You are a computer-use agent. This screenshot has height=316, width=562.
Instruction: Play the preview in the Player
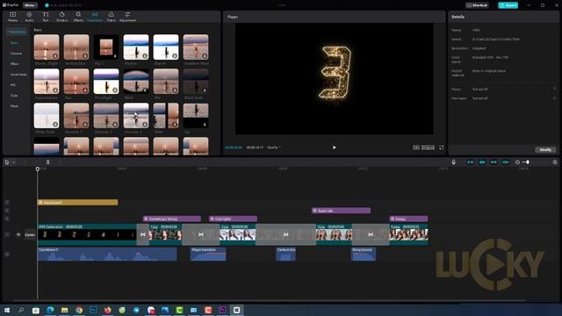coord(334,147)
